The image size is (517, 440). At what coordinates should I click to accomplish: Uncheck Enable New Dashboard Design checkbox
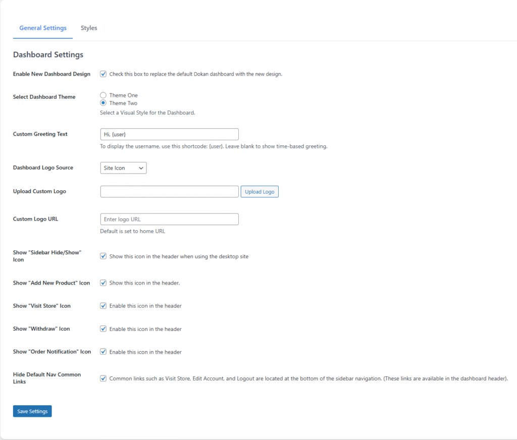(104, 74)
